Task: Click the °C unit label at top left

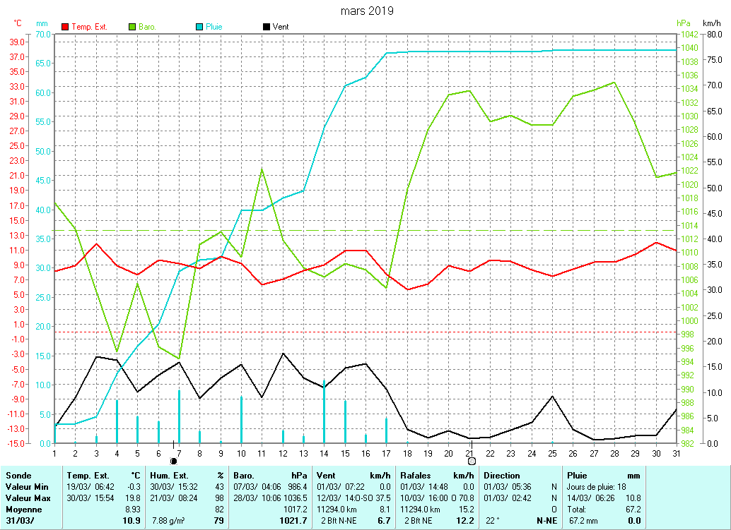Action: point(18,23)
